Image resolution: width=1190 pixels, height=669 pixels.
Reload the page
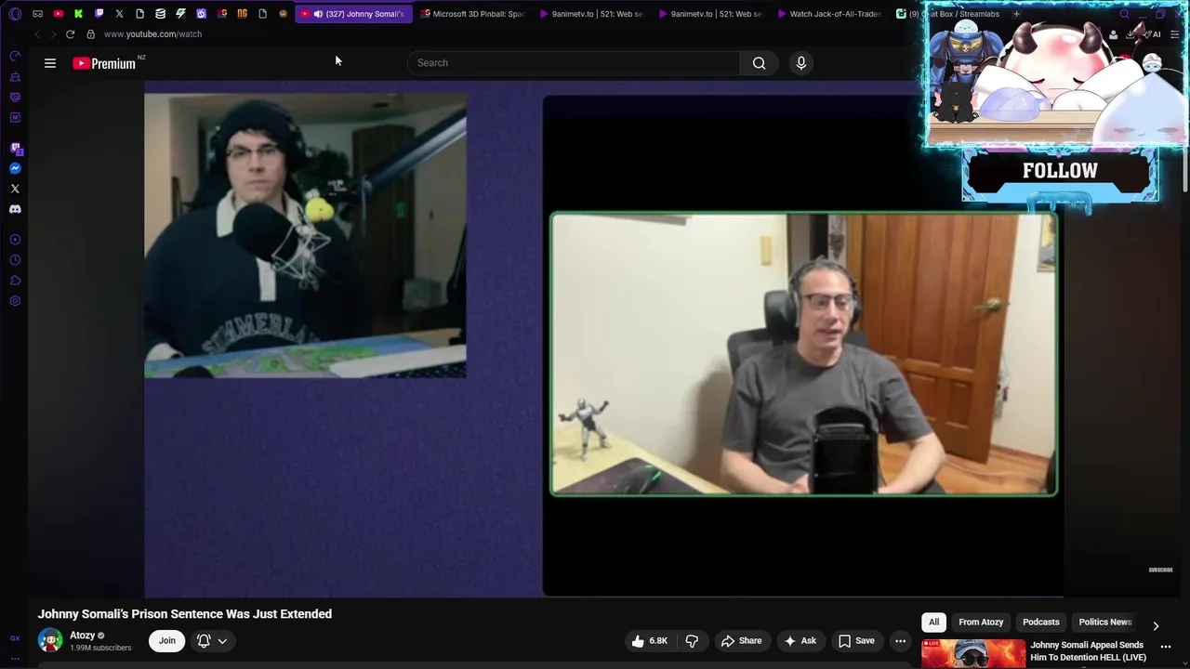tap(70, 34)
